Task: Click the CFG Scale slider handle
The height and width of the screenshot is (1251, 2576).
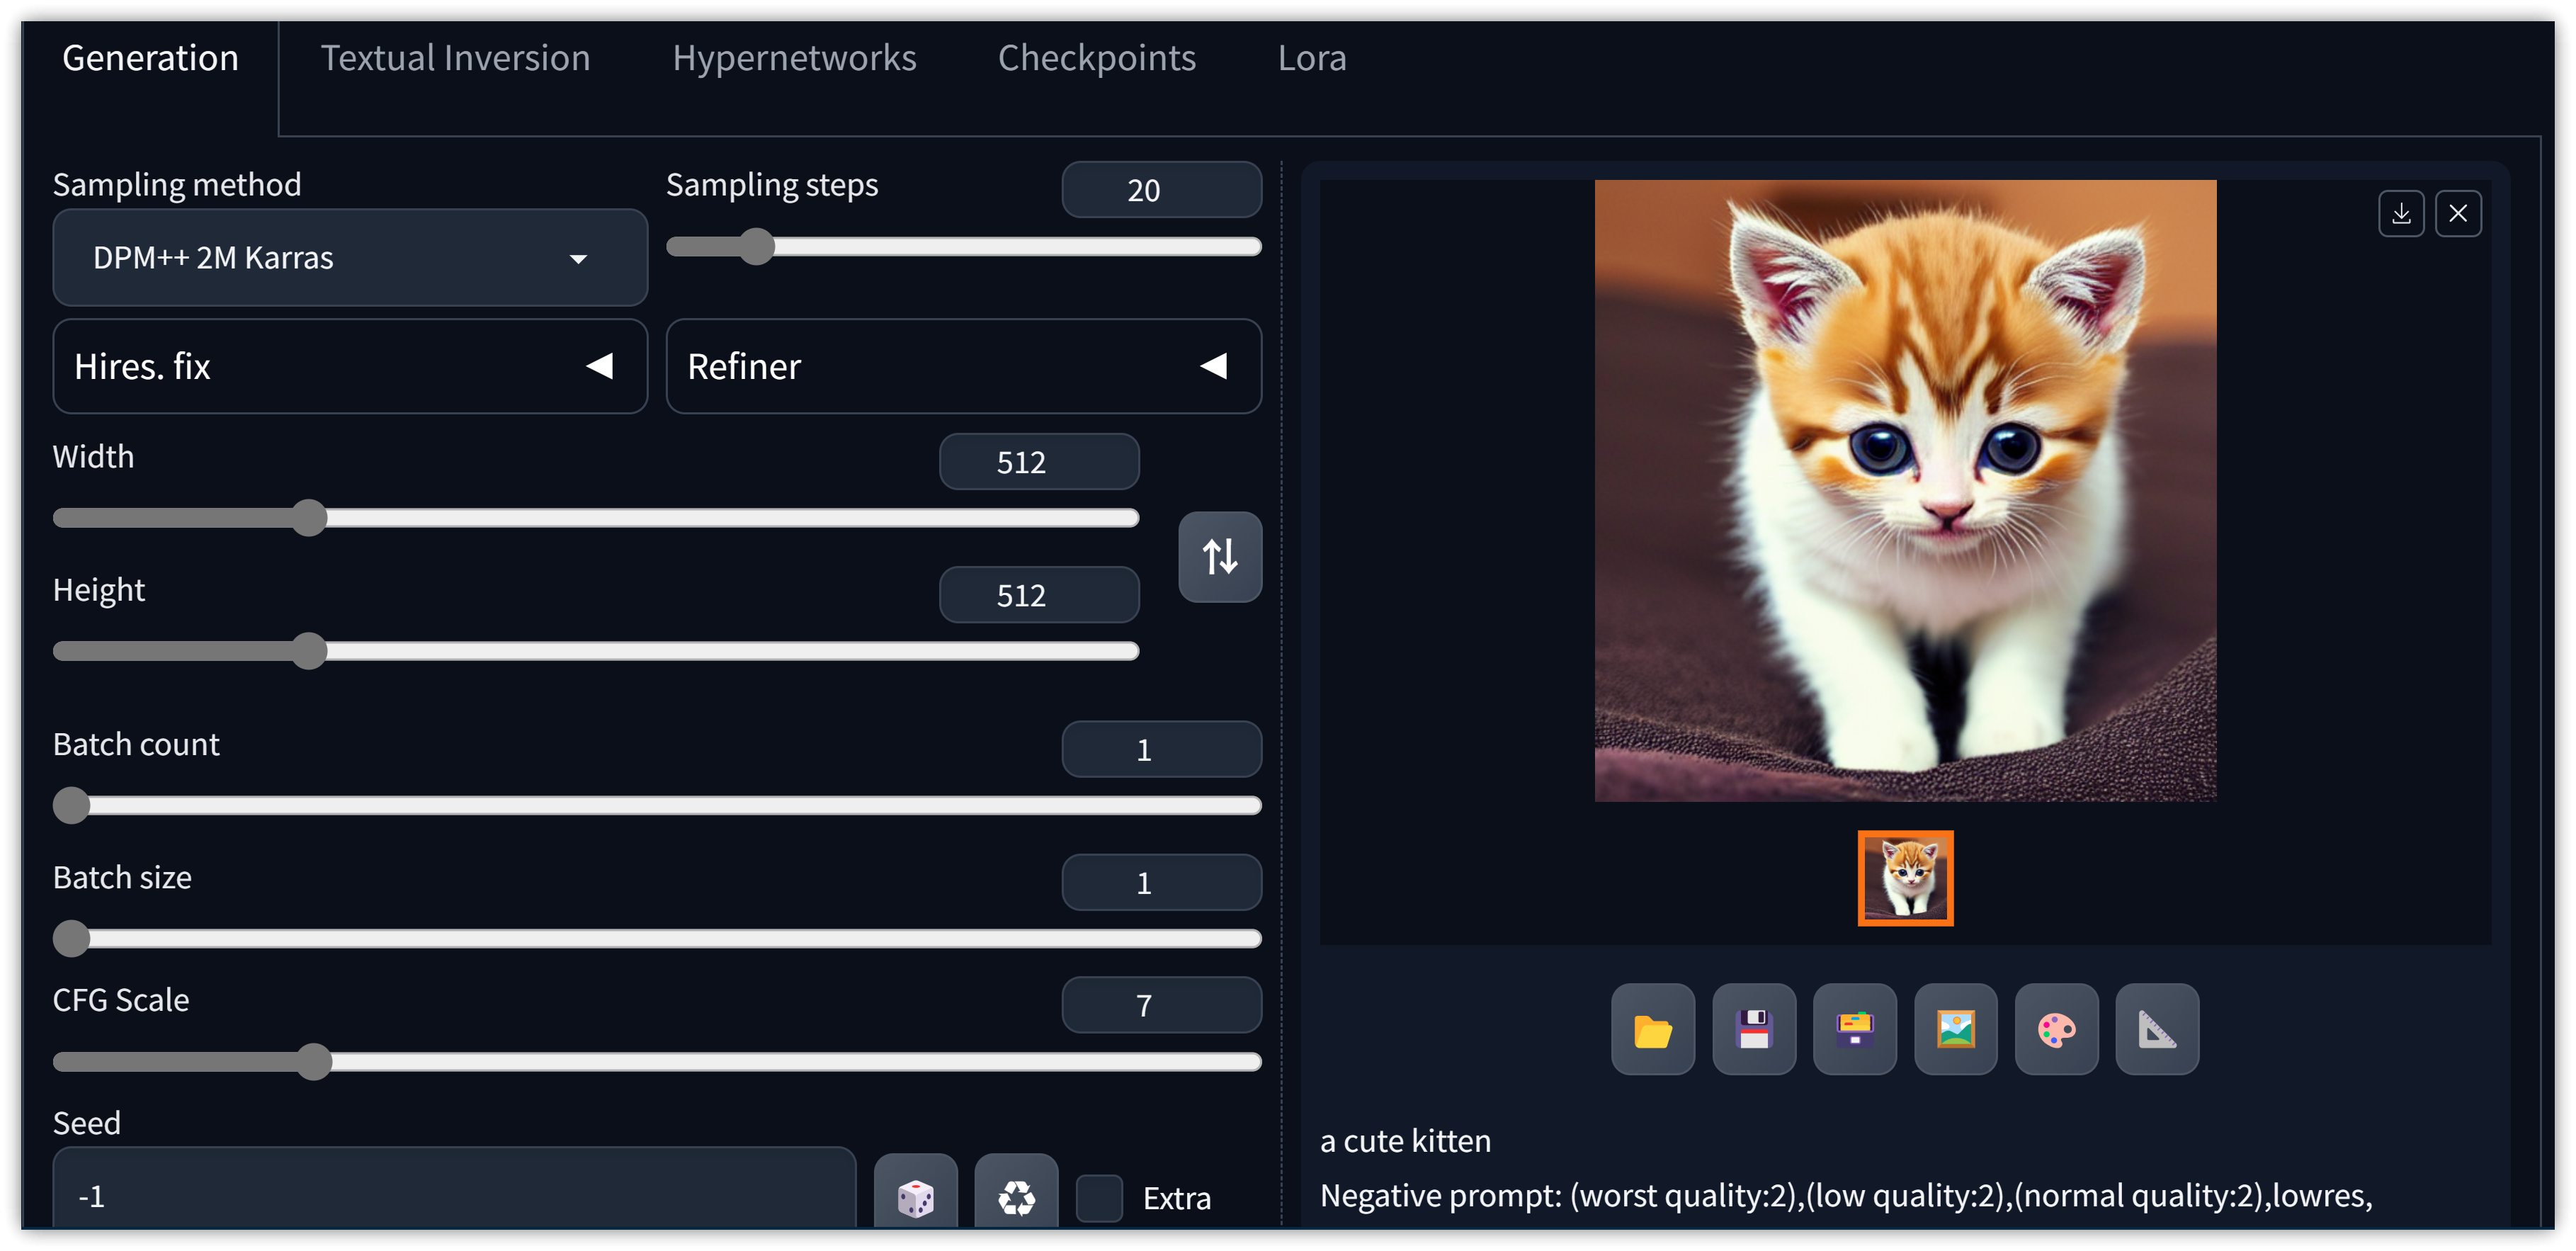Action: (x=314, y=1061)
